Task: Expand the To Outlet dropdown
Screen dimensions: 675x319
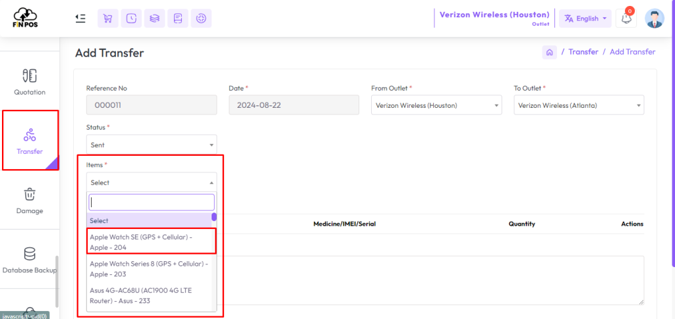Action: coord(579,105)
